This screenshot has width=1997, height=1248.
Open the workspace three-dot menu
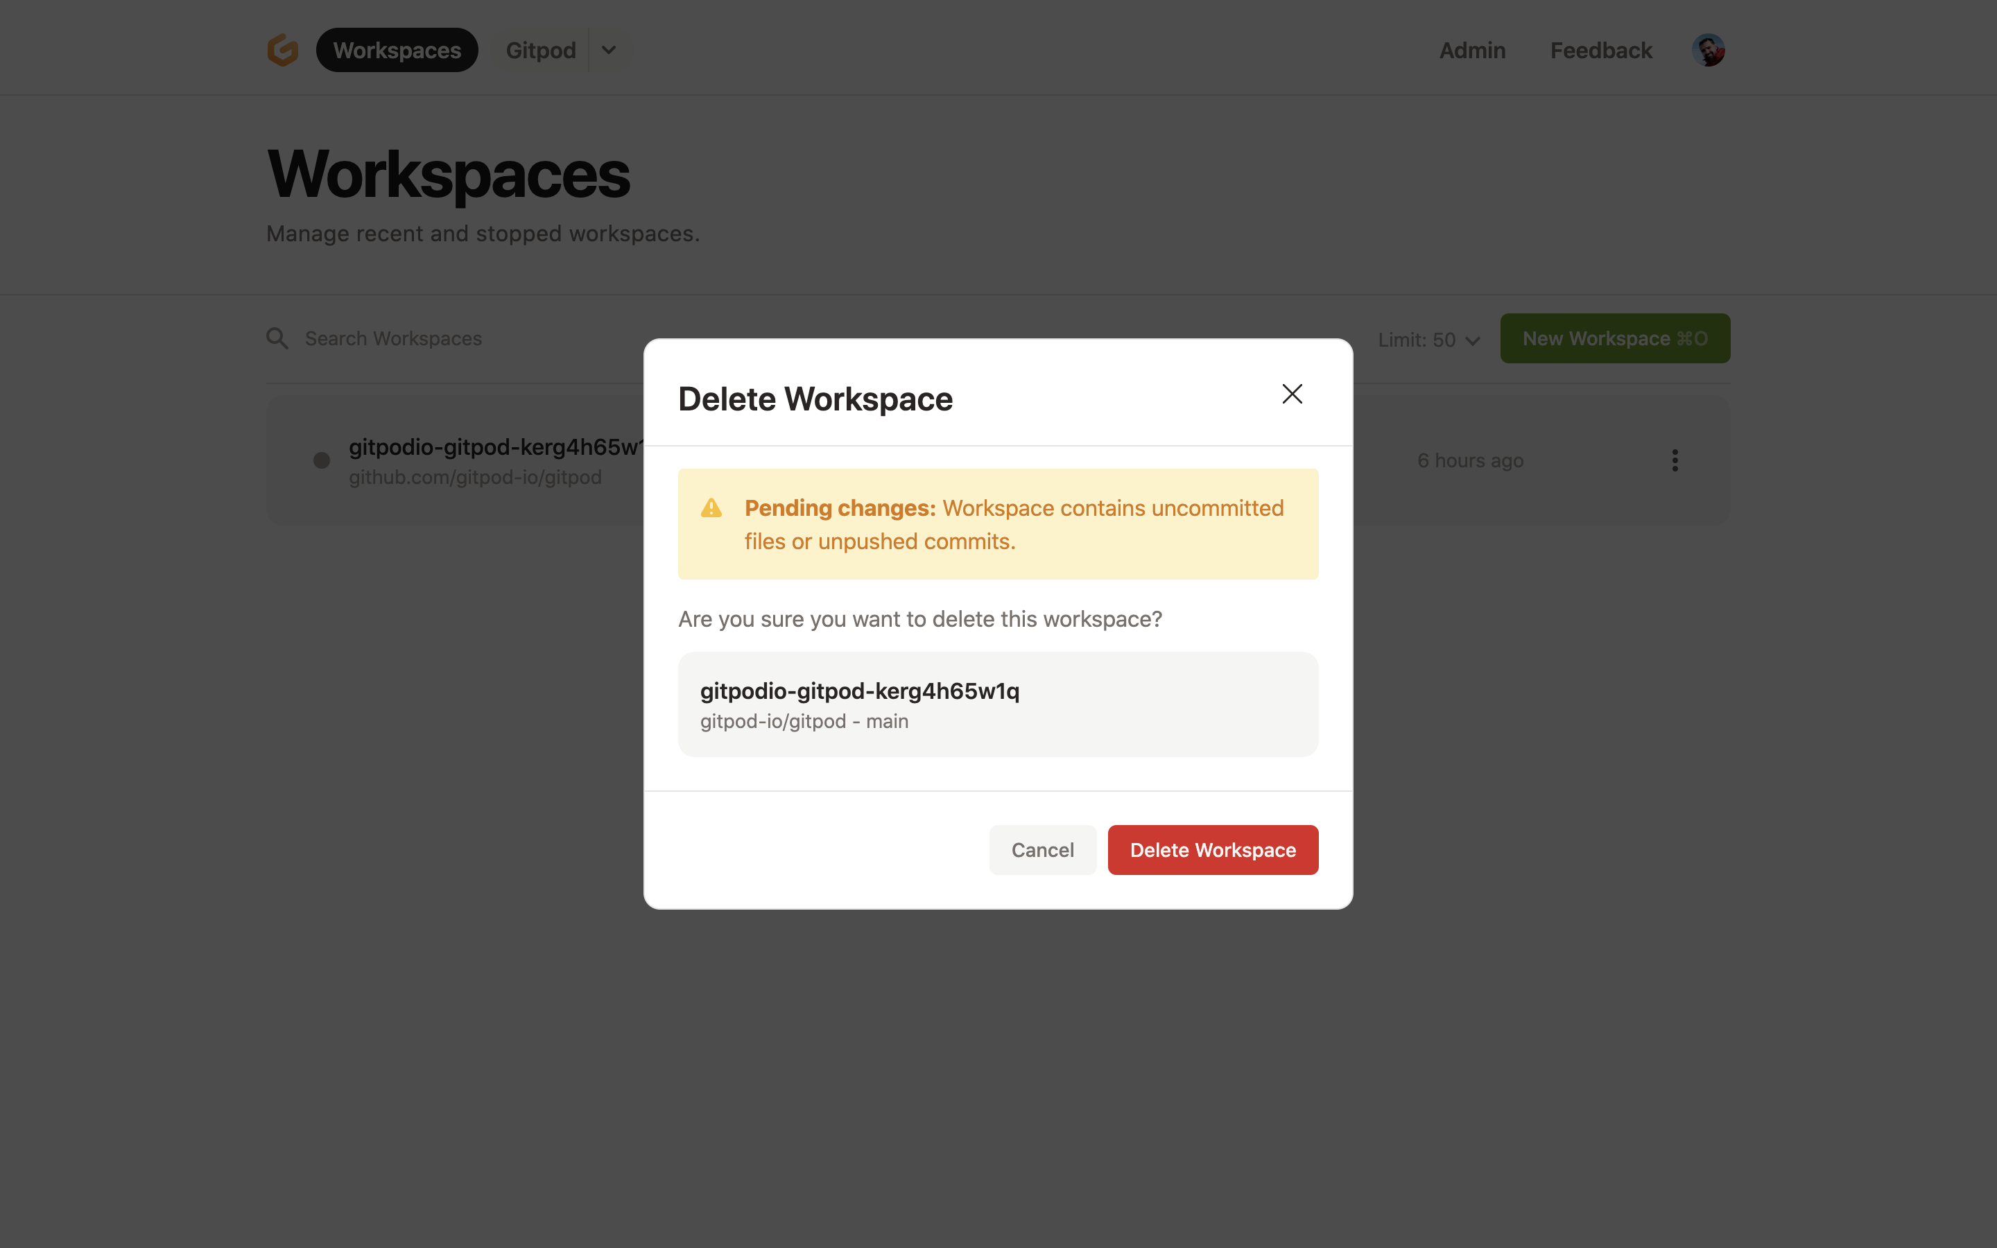point(1675,460)
